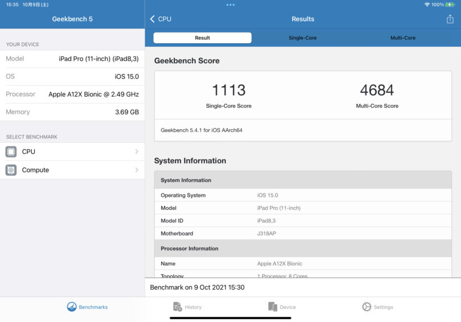Expand CPU row chevron
The width and height of the screenshot is (461, 322).
137,151
